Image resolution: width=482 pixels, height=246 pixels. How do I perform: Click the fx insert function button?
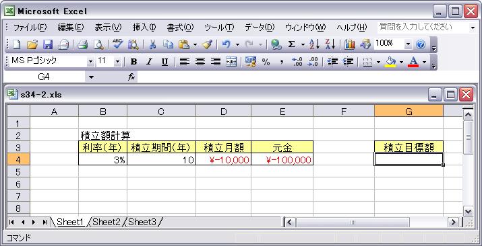coord(131,77)
